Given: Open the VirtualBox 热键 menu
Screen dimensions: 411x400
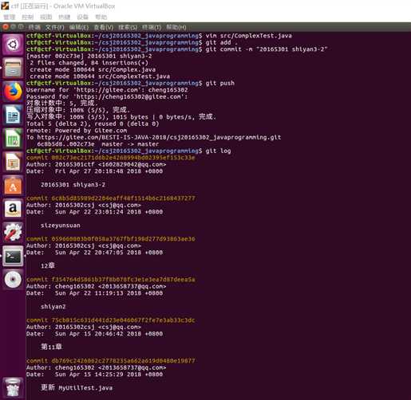Looking at the screenshot, I should click(65, 18).
